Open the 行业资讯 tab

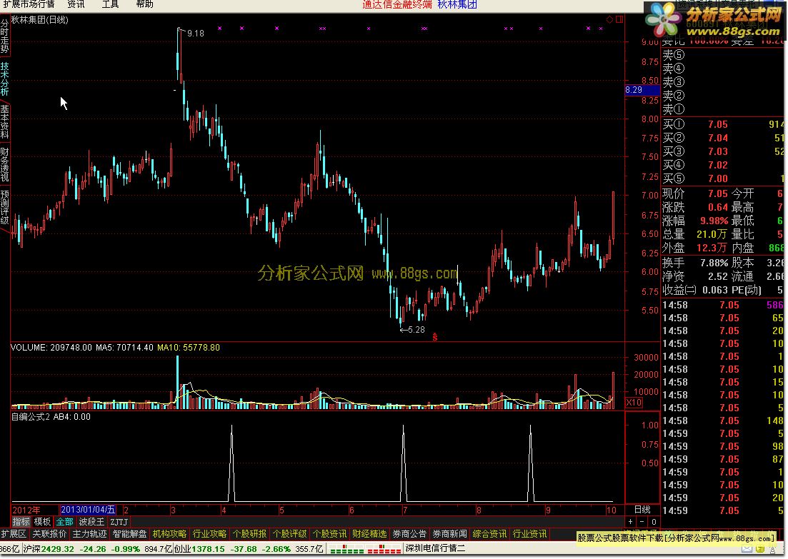[529, 534]
